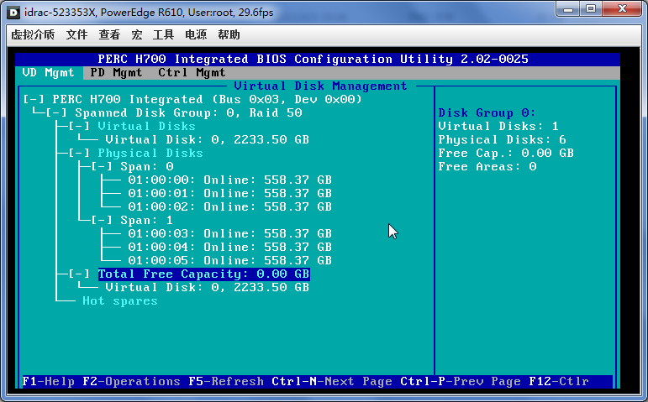Click the Free Cap.: 0.00 GB line
648x402 pixels.
click(x=506, y=153)
